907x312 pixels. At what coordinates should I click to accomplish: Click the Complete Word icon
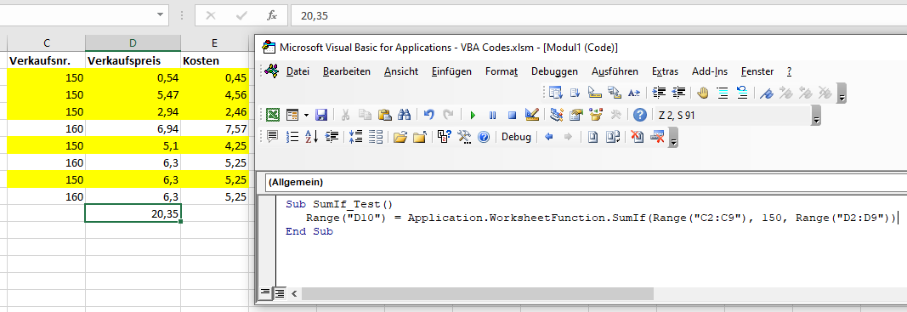pyautogui.click(x=634, y=92)
